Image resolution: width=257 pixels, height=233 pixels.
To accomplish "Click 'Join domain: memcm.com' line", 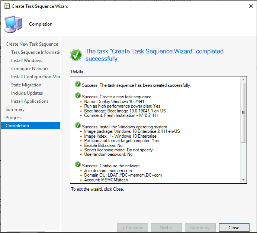I will pos(108,171).
